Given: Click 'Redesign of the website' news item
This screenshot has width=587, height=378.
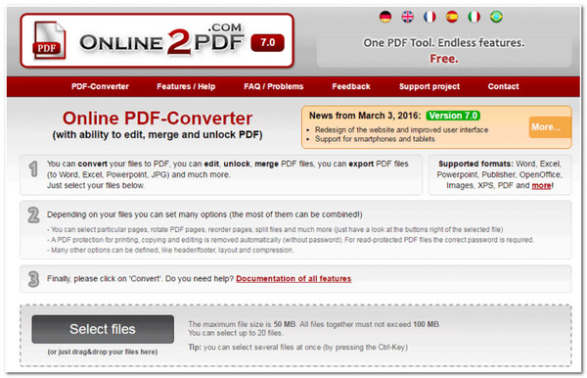Looking at the screenshot, I should tap(401, 130).
